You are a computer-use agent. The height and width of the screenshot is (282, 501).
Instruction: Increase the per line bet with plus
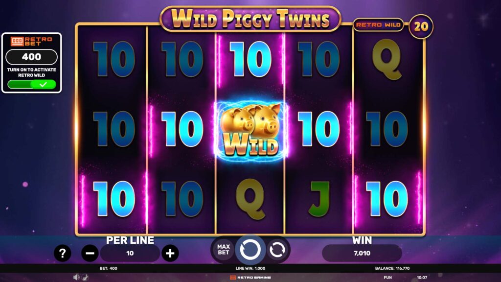tap(170, 253)
